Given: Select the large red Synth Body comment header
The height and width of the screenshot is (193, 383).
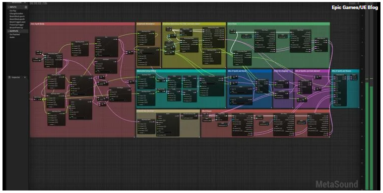Looking at the screenshot, I should point(82,24).
